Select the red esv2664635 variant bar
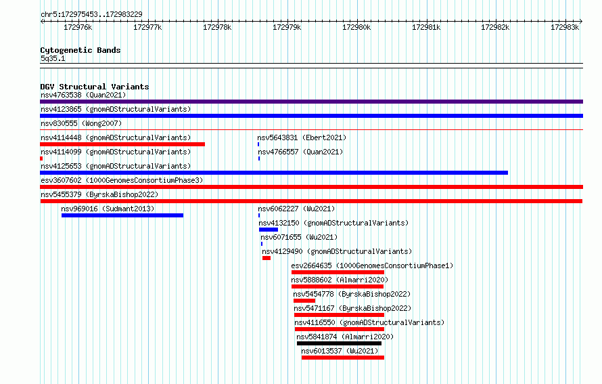This screenshot has width=602, height=384. pos(338,272)
